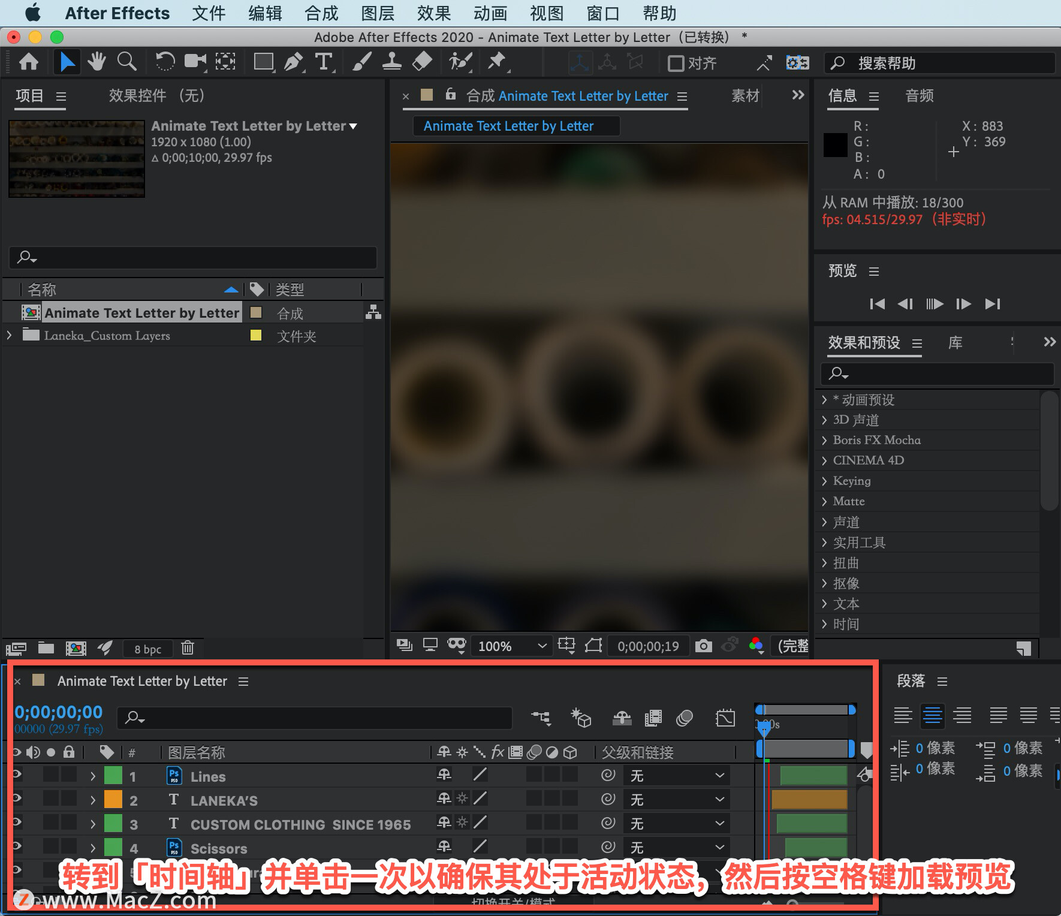Select the Home icon in toolbar
The height and width of the screenshot is (916, 1061).
click(x=29, y=62)
